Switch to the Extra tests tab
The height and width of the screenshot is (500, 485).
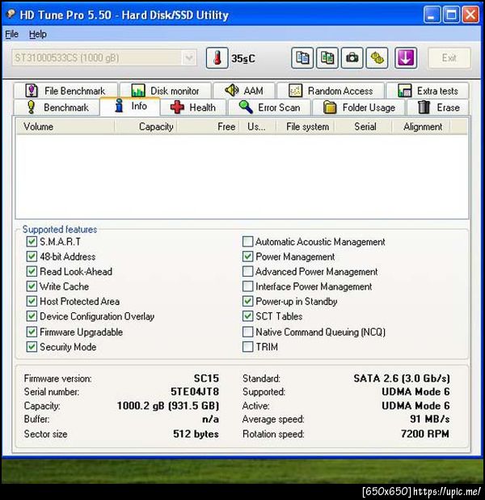click(x=428, y=91)
